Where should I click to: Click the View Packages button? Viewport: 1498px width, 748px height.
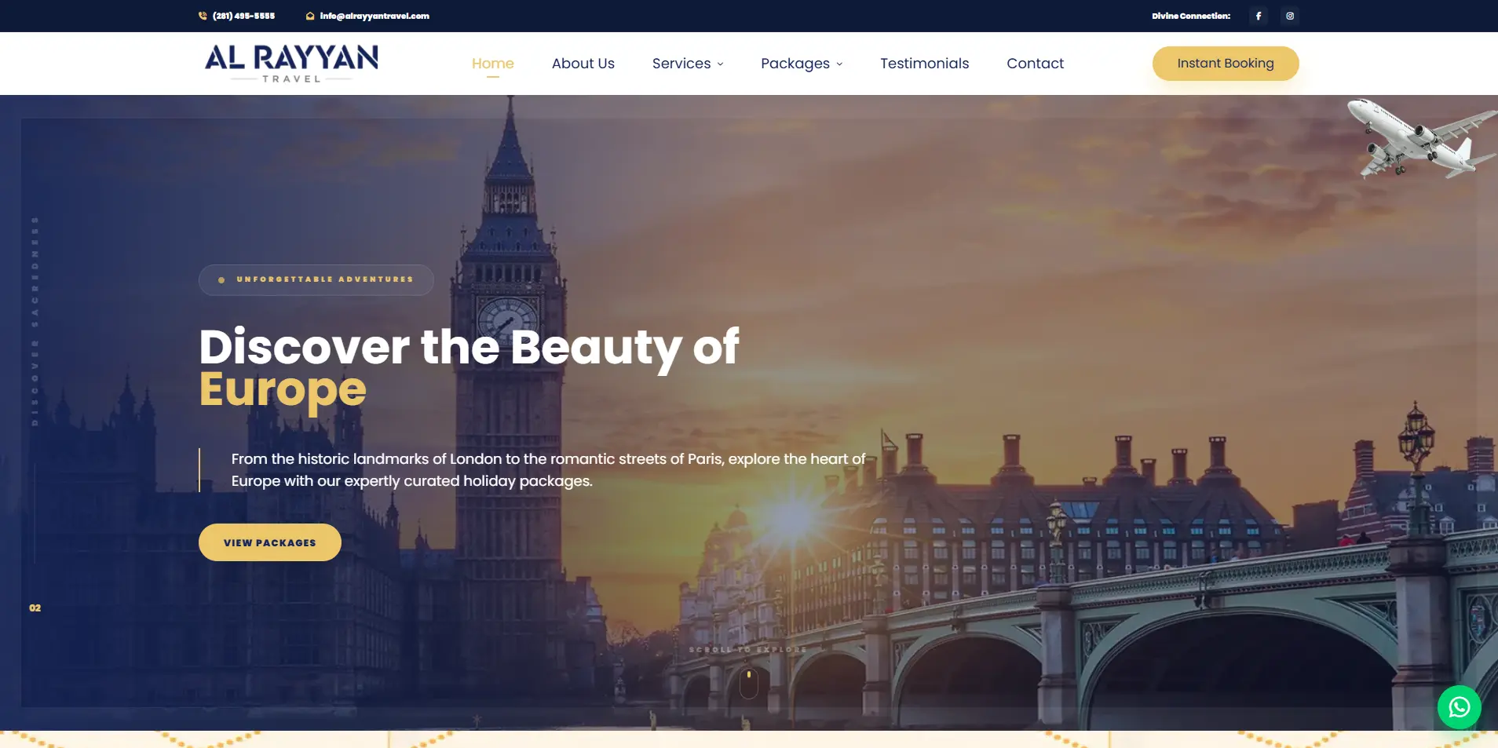pos(270,542)
